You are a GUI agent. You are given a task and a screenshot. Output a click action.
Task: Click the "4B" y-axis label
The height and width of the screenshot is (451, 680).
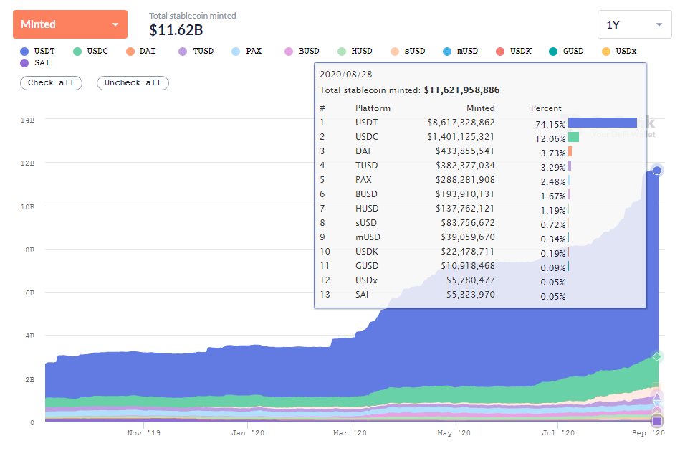coord(29,336)
